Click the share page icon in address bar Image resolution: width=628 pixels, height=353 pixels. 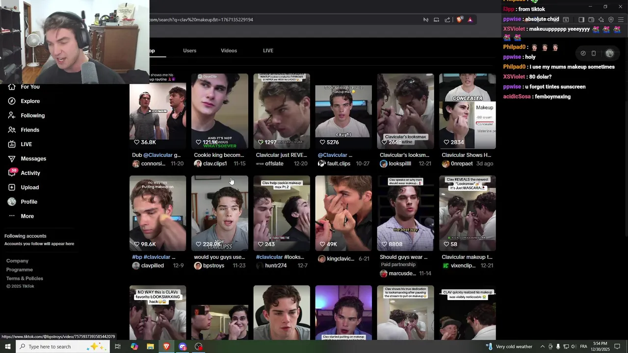click(x=447, y=20)
